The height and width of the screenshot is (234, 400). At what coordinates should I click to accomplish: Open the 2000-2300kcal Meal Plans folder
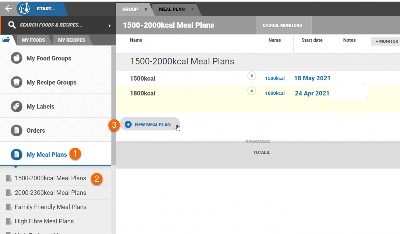50,193
